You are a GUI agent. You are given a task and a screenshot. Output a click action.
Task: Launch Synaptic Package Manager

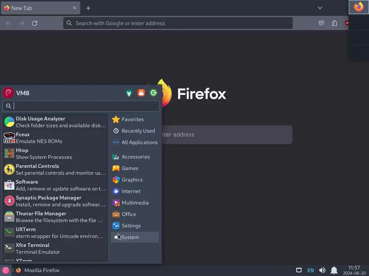(55, 201)
